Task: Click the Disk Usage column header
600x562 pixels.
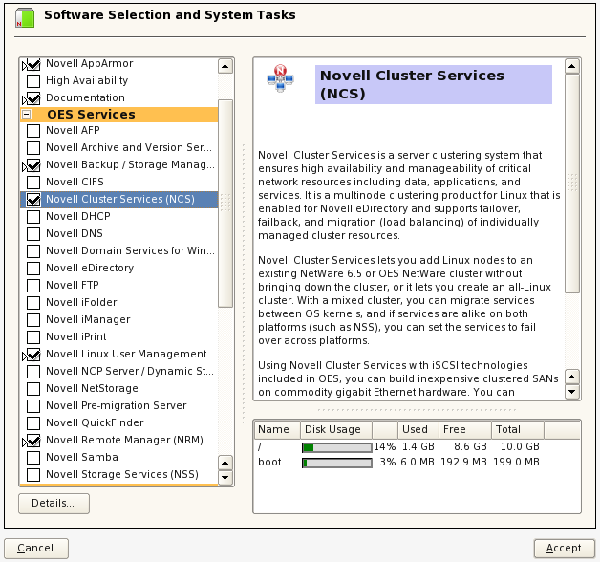Action: 336,429
